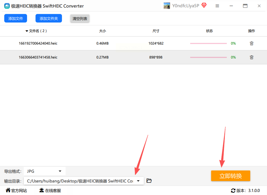Click the 898*898 dimension cell
The width and height of the screenshot is (267, 195).
point(156,57)
